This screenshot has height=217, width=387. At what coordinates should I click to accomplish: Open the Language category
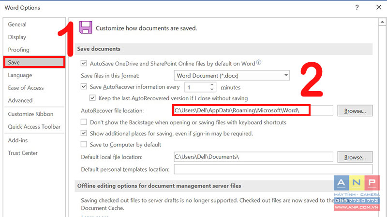[x=20, y=75]
